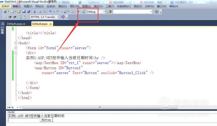Click the TextBox control in design preview
This screenshot has height=126, width=217.
(x=24, y=120)
